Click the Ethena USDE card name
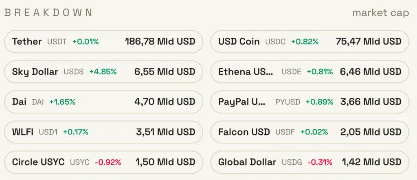The image size is (417, 180). click(246, 72)
